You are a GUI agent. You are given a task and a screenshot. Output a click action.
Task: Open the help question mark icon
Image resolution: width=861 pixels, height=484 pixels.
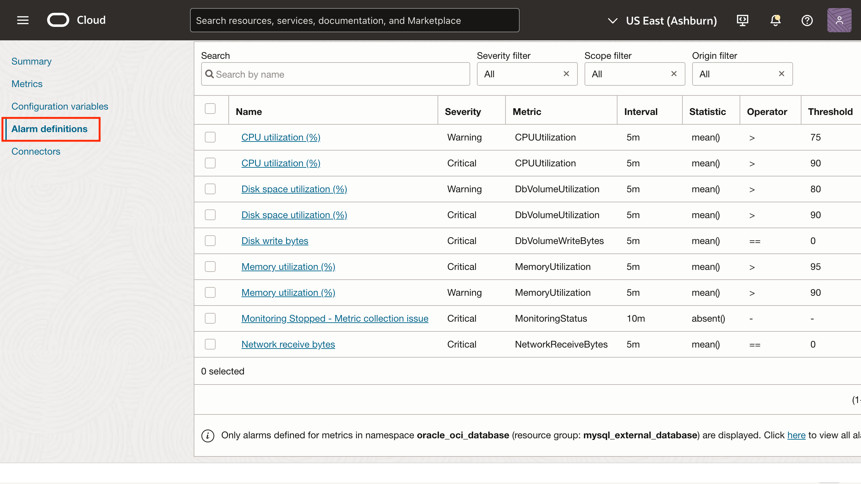tap(807, 21)
